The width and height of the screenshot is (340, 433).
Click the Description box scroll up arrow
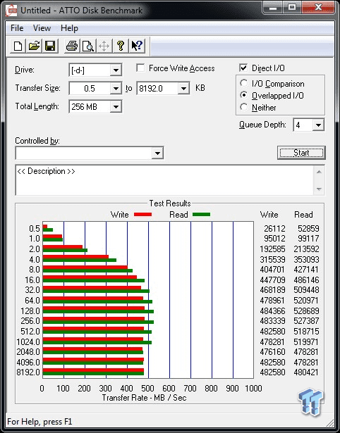coord(319,172)
